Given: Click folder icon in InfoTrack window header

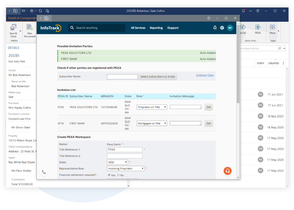Looking at the screenshot, I should tap(46, 18).
